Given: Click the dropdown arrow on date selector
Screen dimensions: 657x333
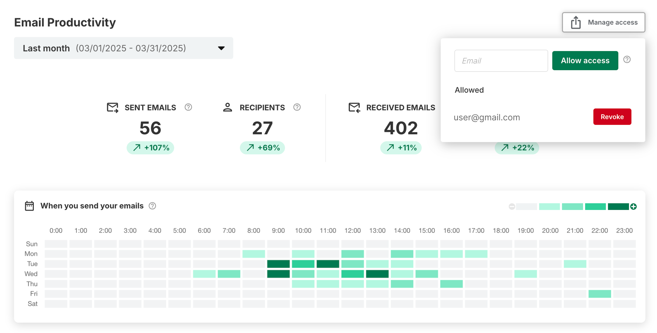Looking at the screenshot, I should pos(221,48).
